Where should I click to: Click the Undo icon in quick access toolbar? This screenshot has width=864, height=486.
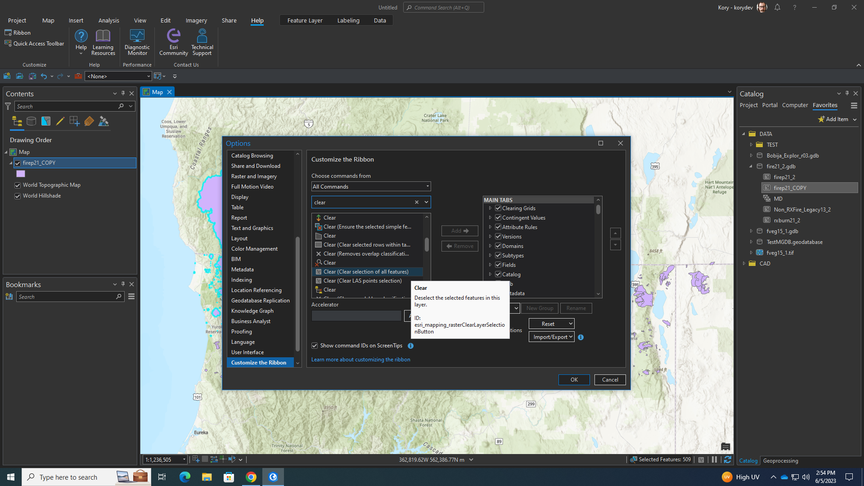(44, 76)
